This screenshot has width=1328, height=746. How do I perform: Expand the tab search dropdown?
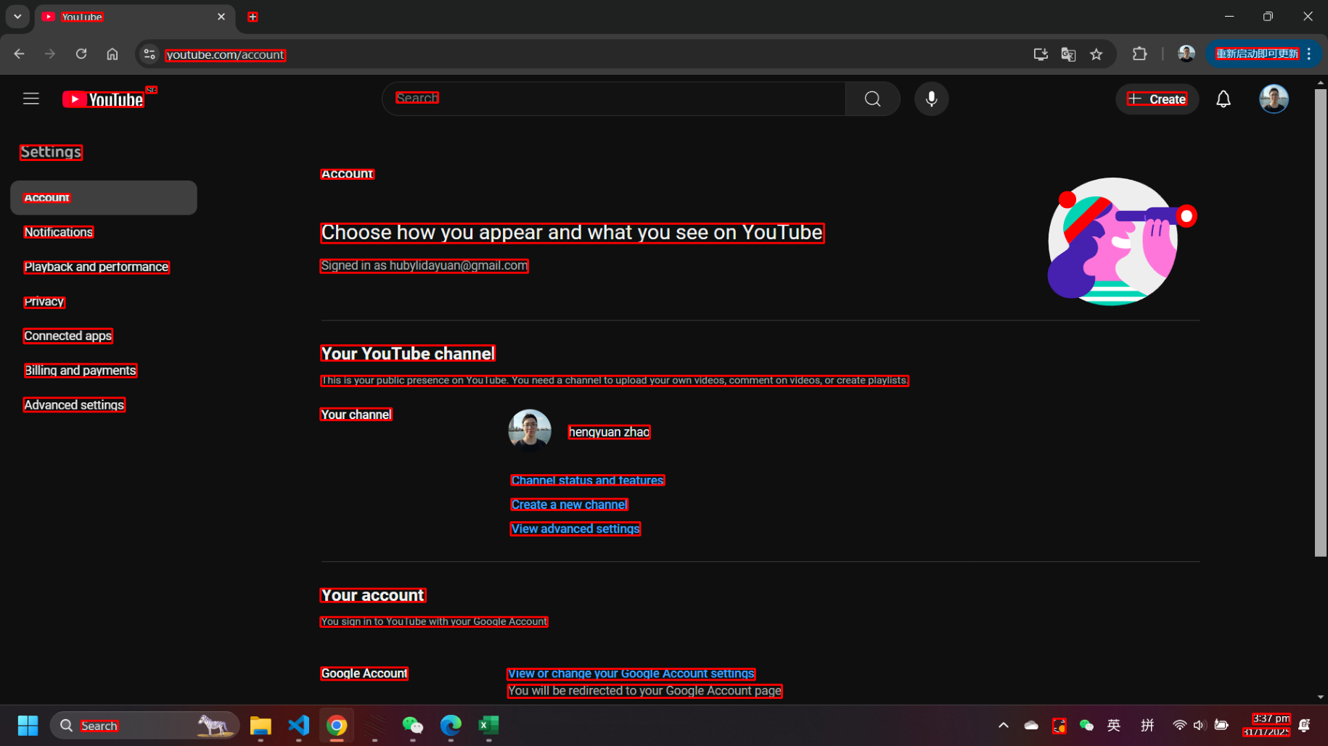point(17,17)
